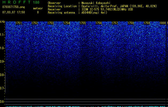This screenshot has width=168, height=107.
Task: Click the 'Receiving antenna' label
Action: point(61,13)
